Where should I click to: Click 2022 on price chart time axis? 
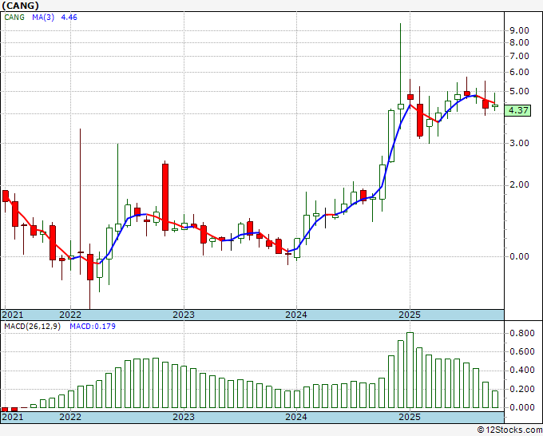point(70,315)
